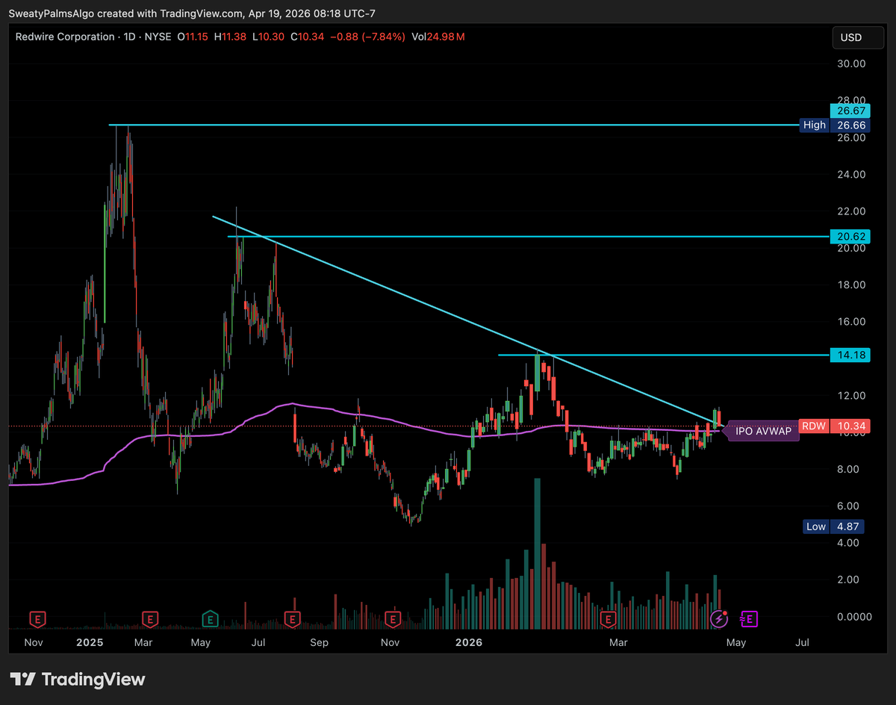
Task: Select the High 26.66 label
Action: click(835, 125)
